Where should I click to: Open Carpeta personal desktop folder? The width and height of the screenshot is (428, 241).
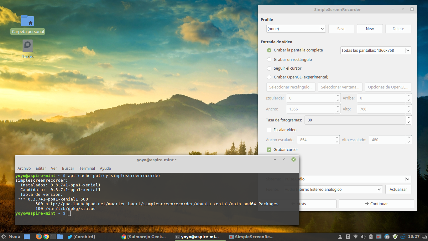coord(28,24)
